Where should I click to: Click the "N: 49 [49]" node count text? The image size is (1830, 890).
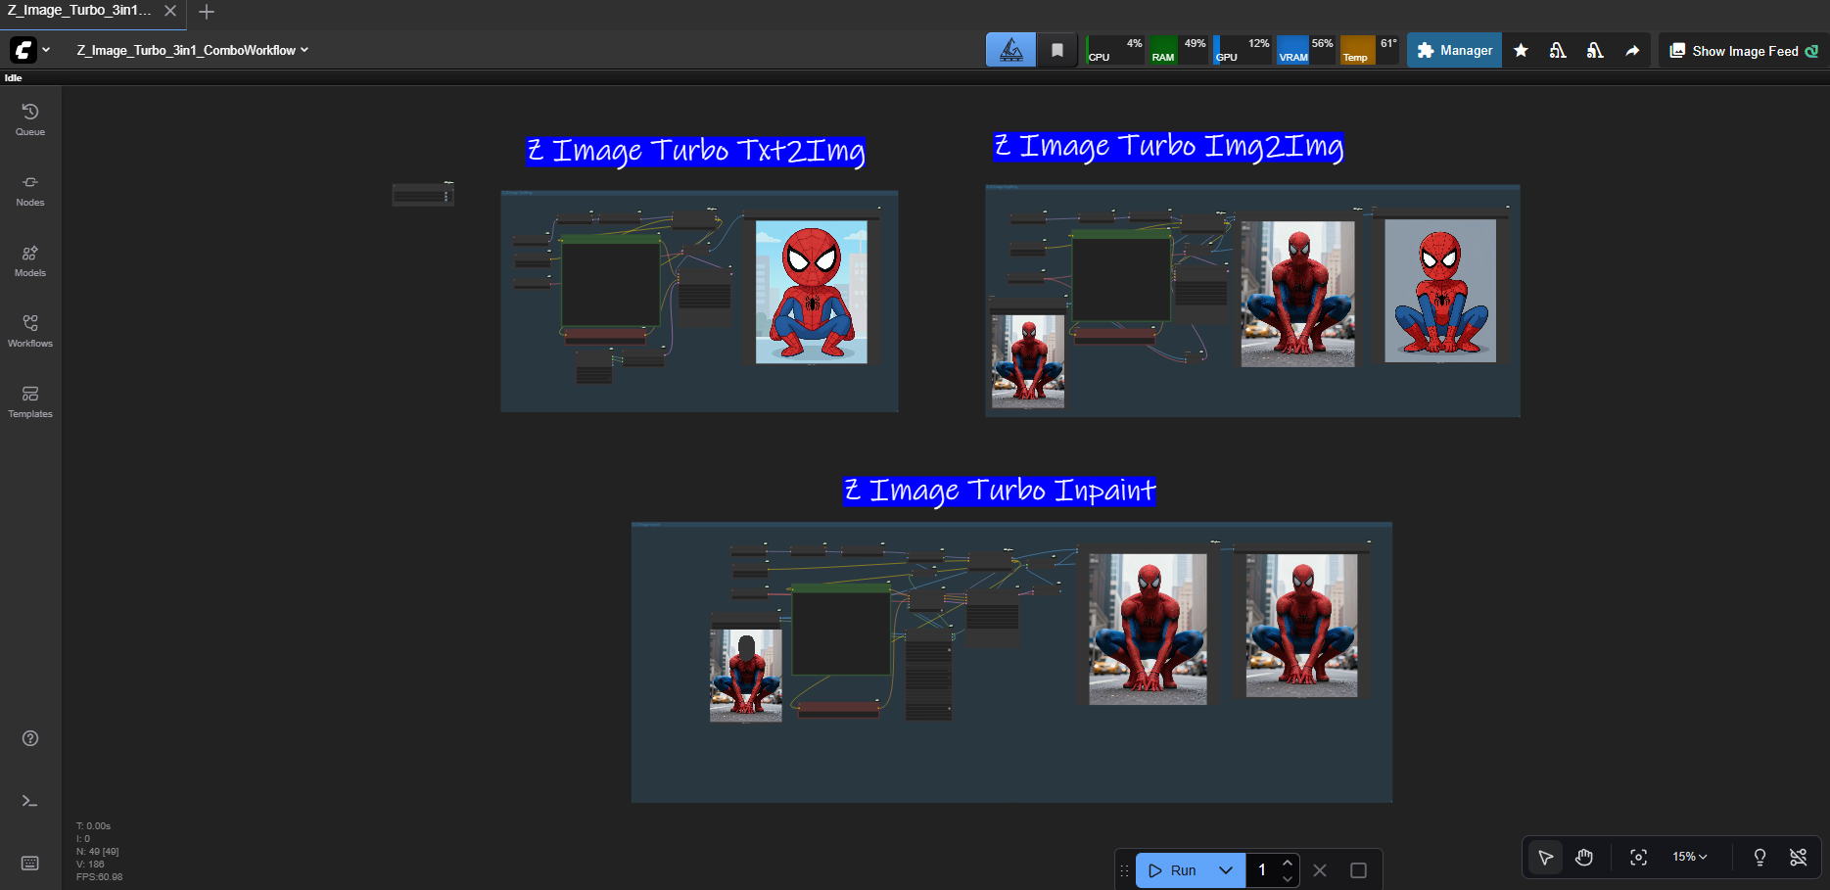tap(98, 852)
